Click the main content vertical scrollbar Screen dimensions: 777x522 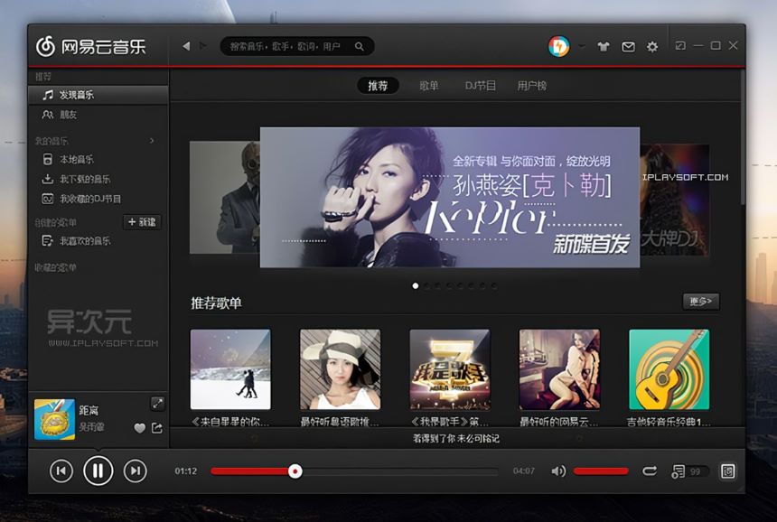743,137
